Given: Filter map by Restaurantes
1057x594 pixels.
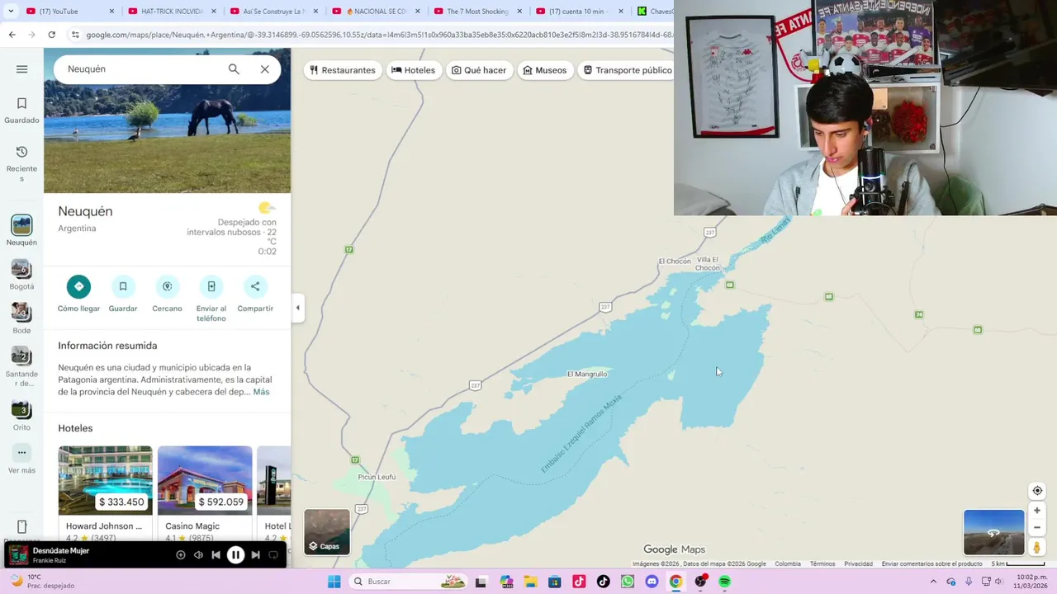Looking at the screenshot, I should point(343,70).
